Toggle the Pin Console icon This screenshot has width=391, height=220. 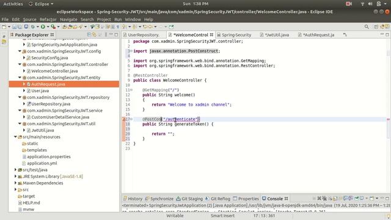pos(357,199)
